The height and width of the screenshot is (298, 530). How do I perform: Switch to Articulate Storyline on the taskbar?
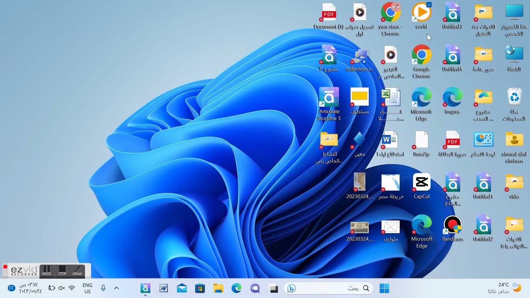(x=145, y=288)
